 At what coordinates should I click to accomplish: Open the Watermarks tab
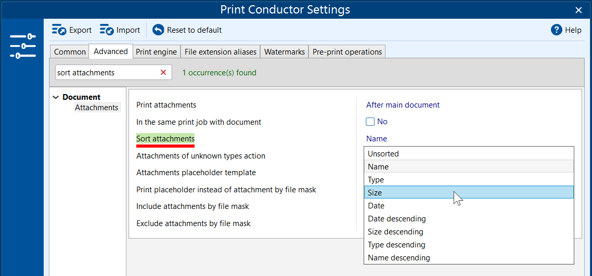284,52
